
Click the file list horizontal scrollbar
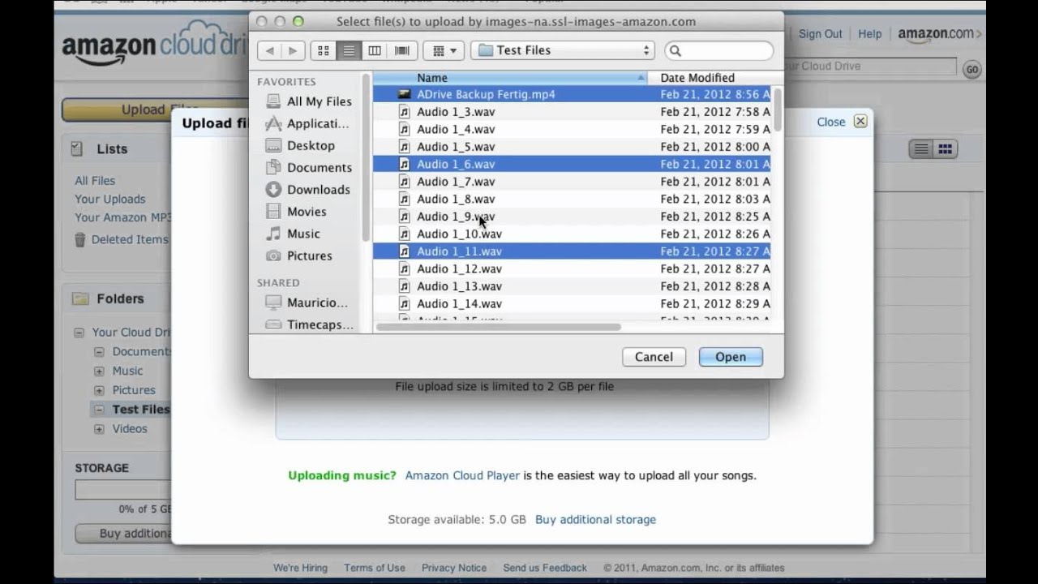click(499, 327)
